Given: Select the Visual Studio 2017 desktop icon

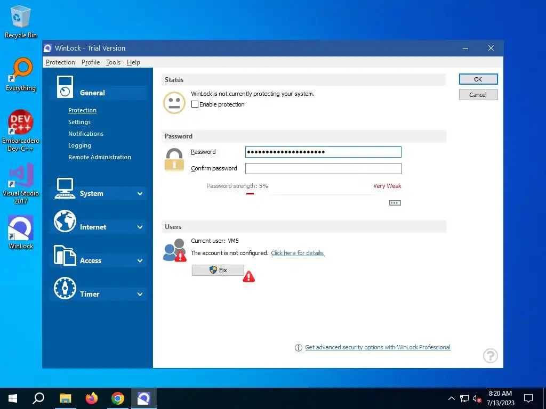Looking at the screenshot, I should (21, 184).
